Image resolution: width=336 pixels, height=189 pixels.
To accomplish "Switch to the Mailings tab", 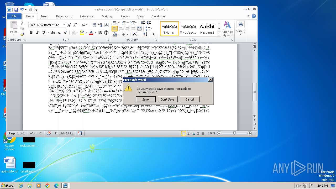I will click(108, 16).
